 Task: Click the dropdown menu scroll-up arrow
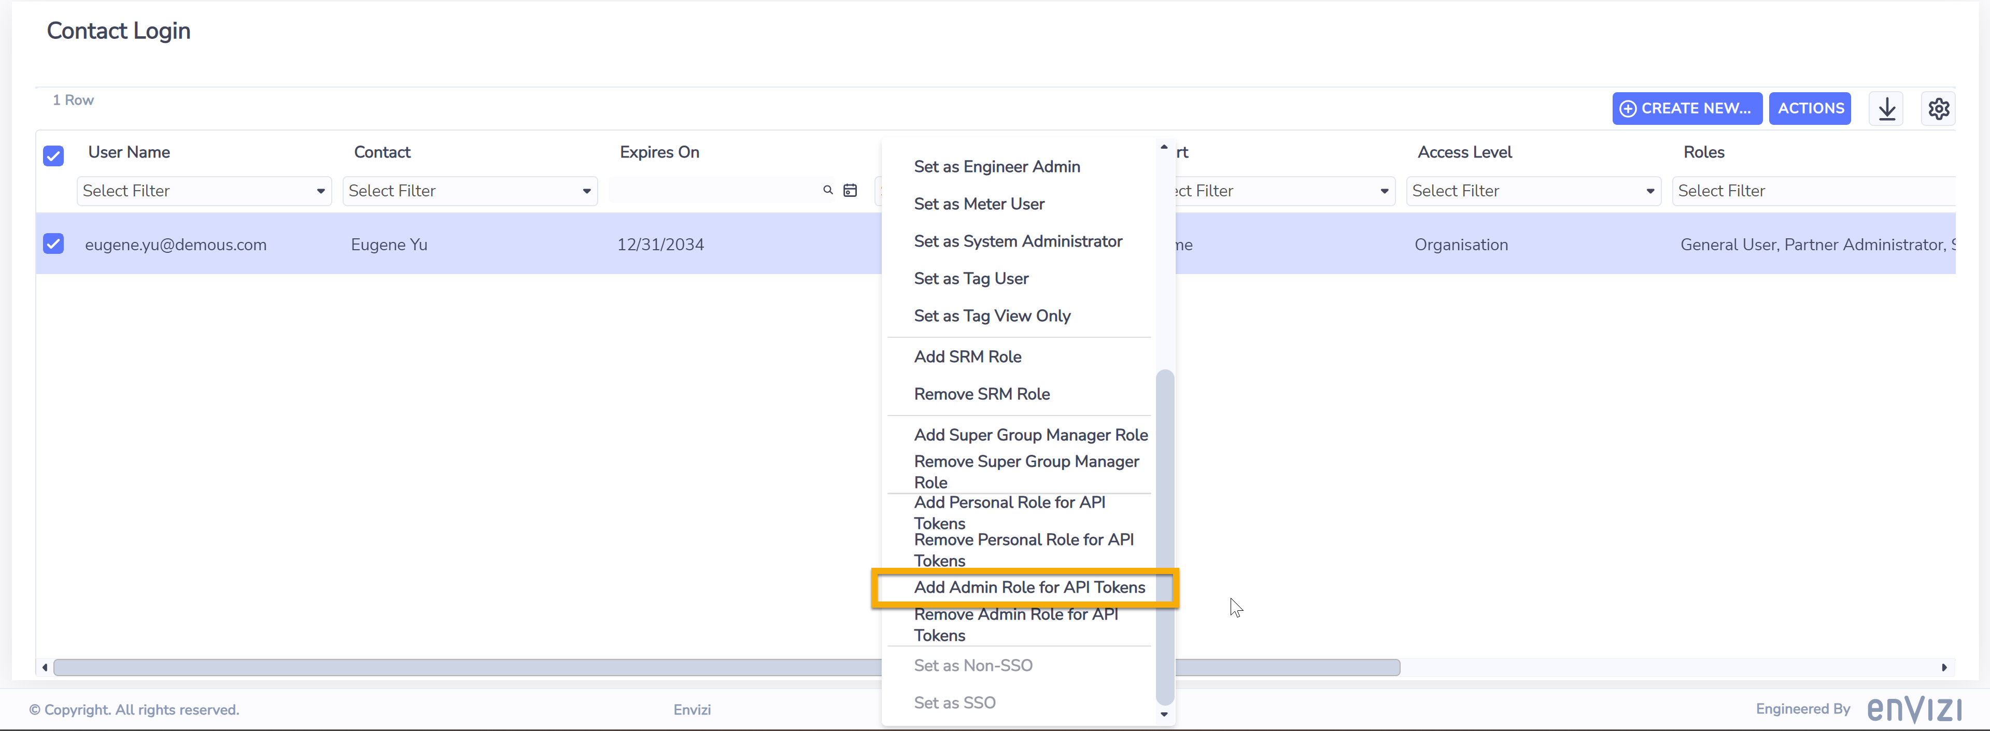coord(1164,147)
